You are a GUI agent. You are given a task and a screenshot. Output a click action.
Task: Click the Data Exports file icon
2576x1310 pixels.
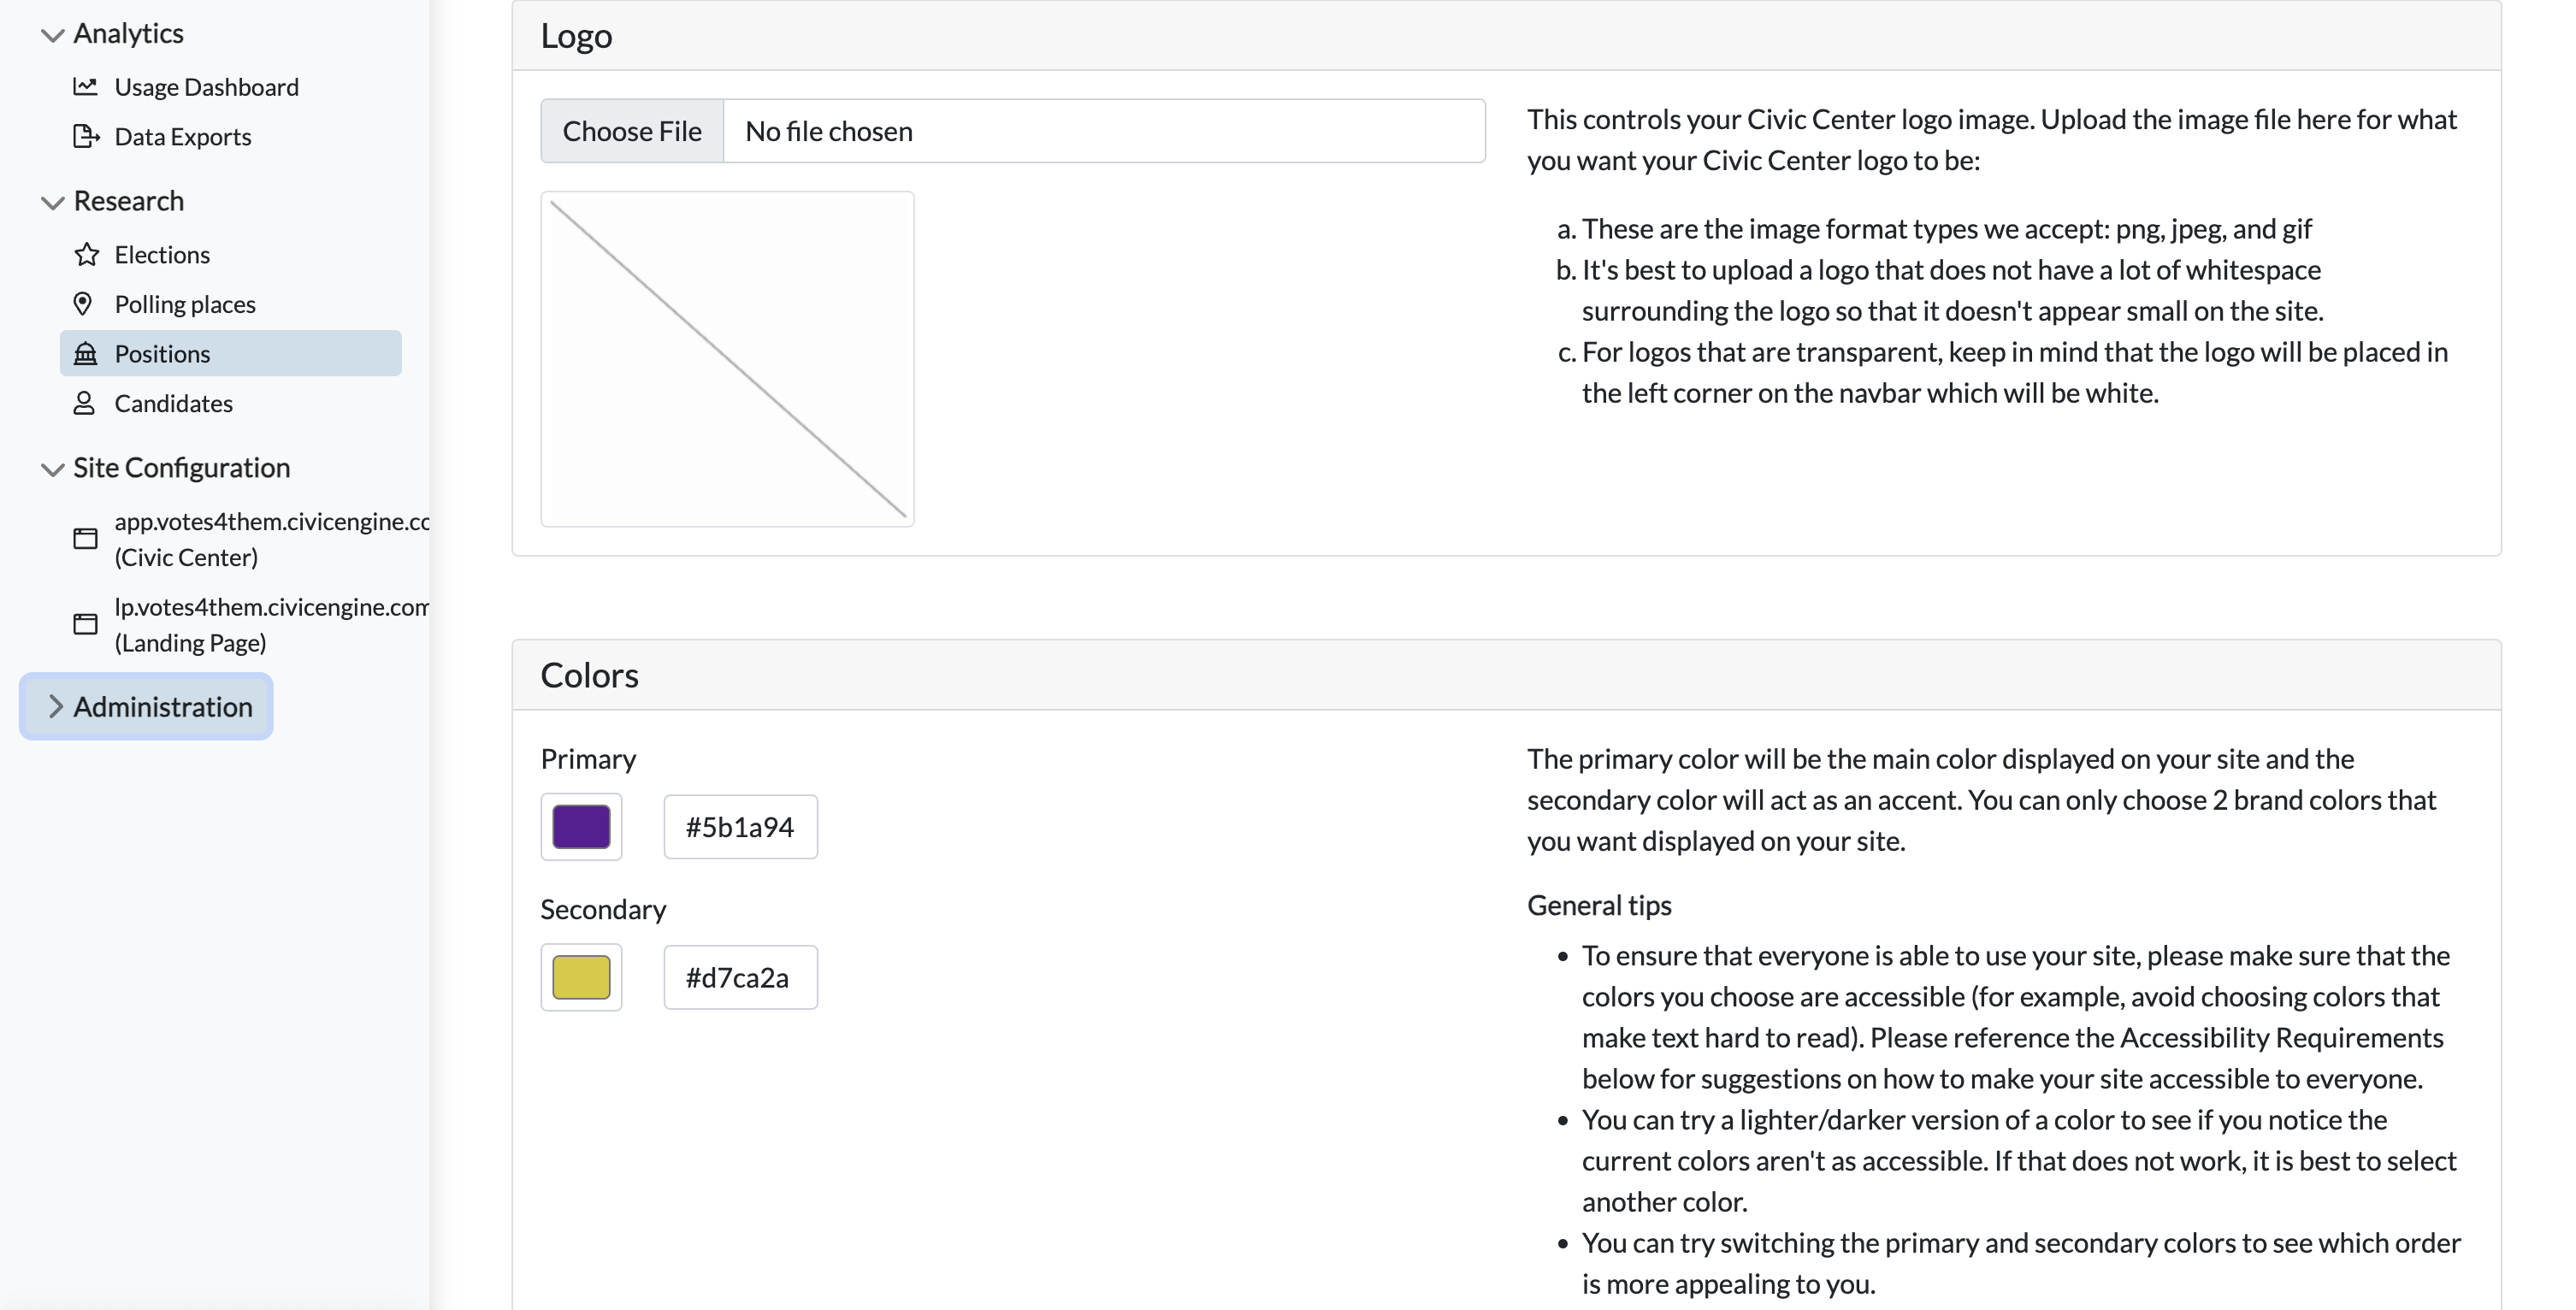pos(86,136)
